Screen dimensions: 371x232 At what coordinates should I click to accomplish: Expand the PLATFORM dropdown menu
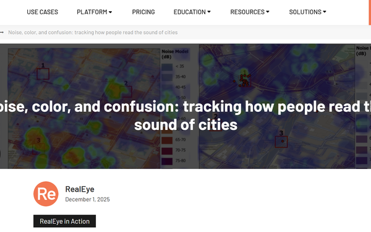point(95,12)
